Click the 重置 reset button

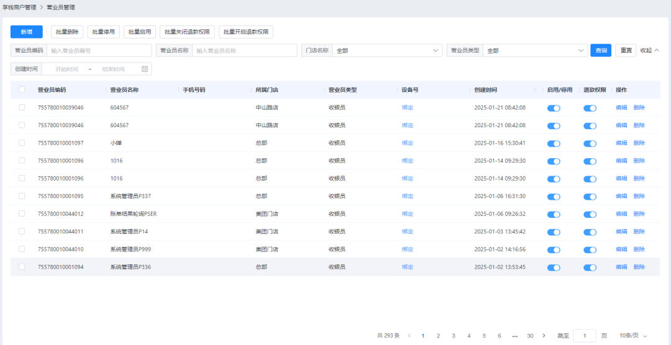(626, 50)
